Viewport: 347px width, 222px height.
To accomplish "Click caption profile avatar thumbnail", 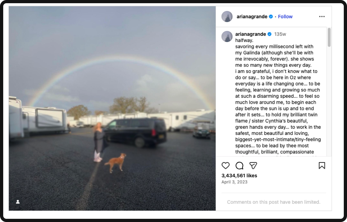I will tap(227, 37).
